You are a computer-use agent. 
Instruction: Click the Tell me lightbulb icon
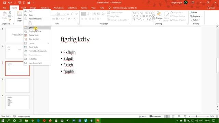click(x=109, y=8)
